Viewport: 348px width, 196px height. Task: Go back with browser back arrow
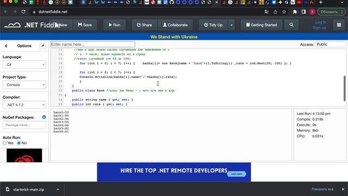pyautogui.click(x=6, y=12)
